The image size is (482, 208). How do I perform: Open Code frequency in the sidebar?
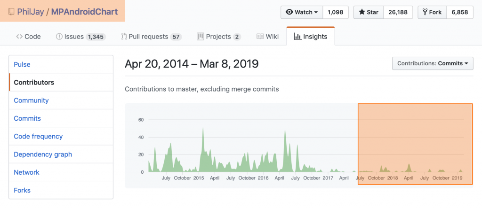38,136
